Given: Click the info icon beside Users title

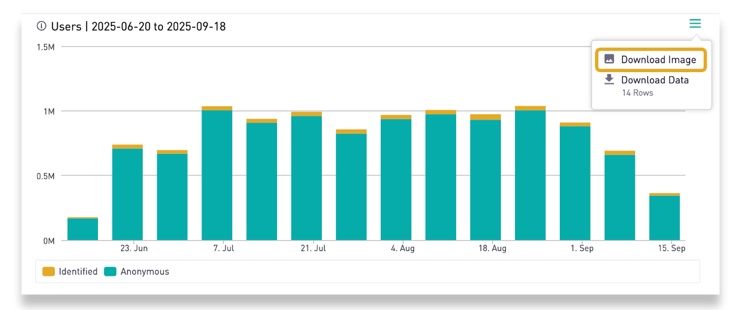Looking at the screenshot, I should 41,26.
